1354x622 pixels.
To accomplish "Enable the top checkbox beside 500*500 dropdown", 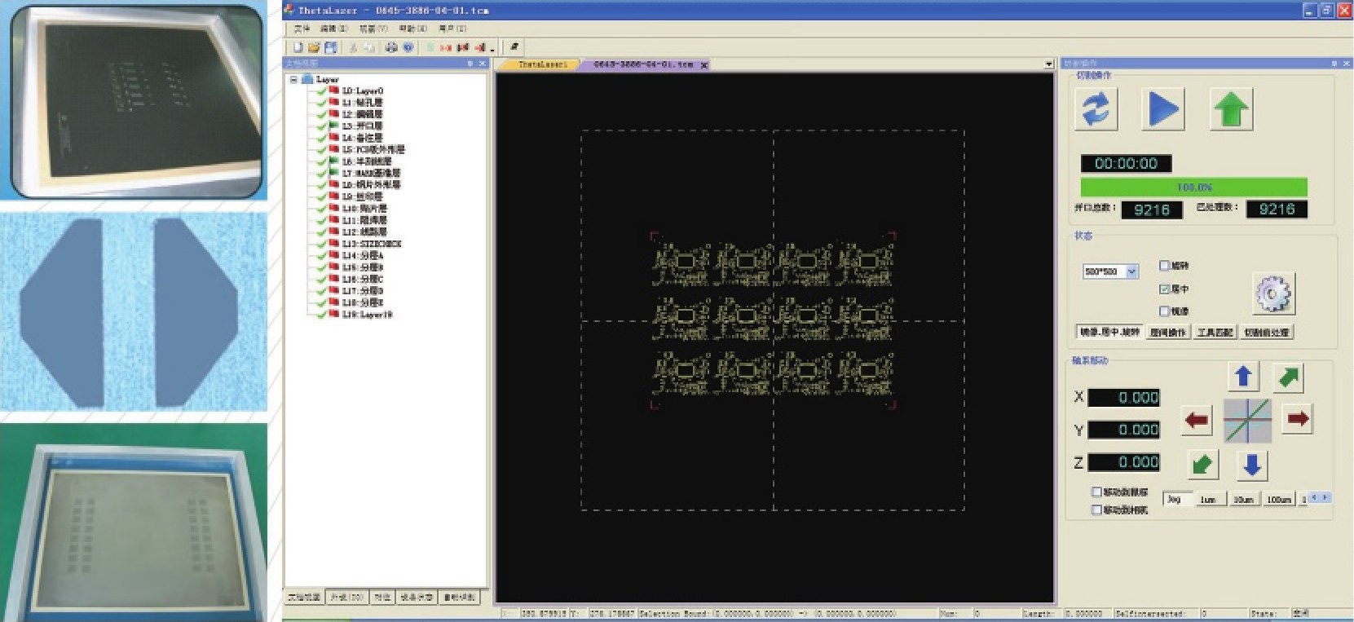I will [x=1164, y=266].
